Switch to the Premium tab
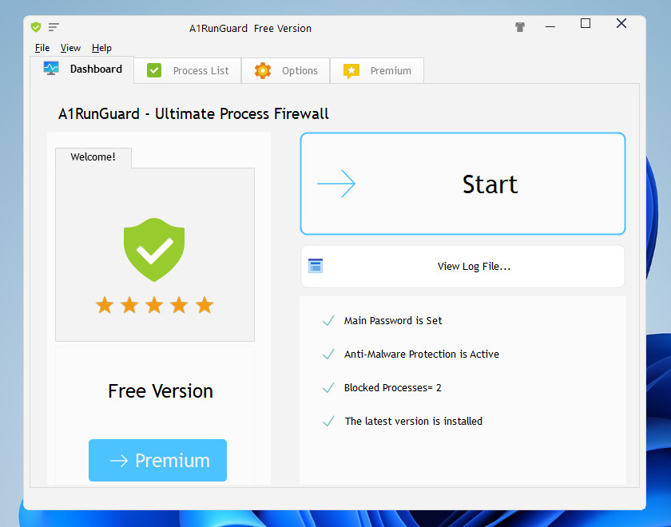This screenshot has width=671, height=527. click(x=377, y=70)
